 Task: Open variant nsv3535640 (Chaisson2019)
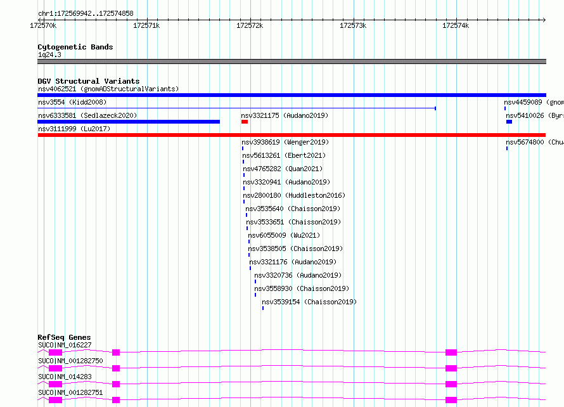[293, 209]
